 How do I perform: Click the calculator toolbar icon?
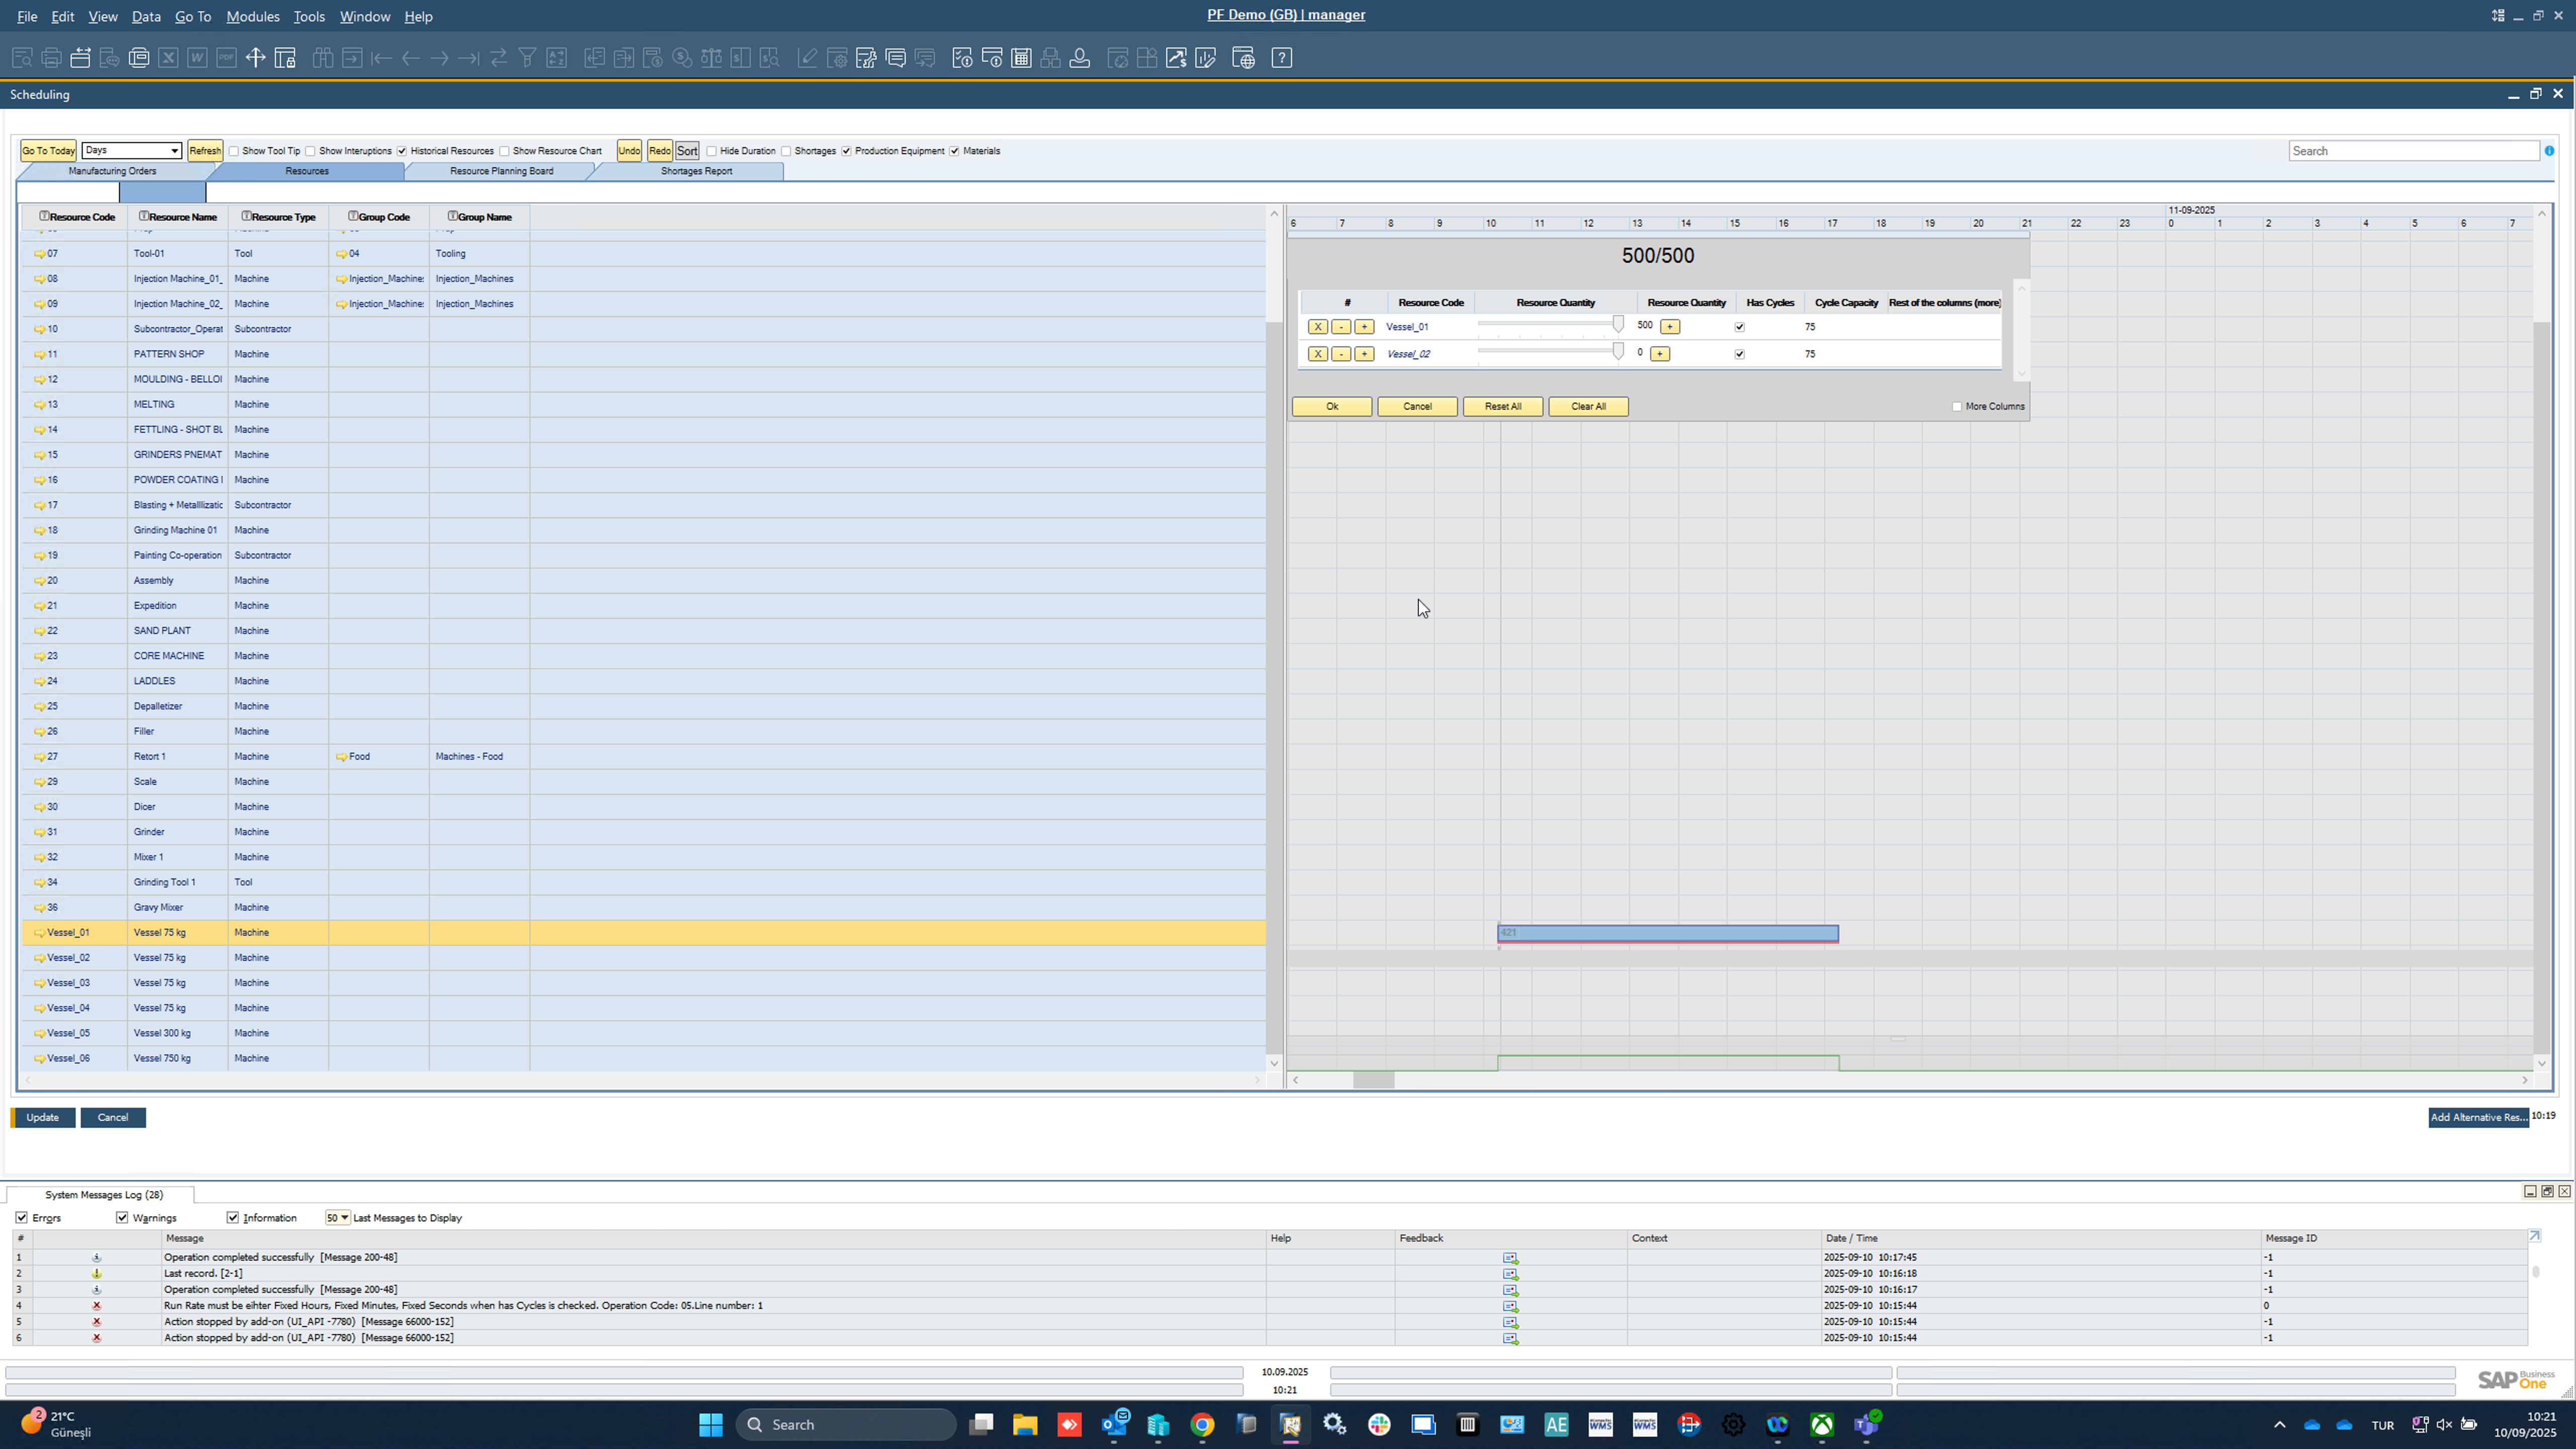[1021, 58]
